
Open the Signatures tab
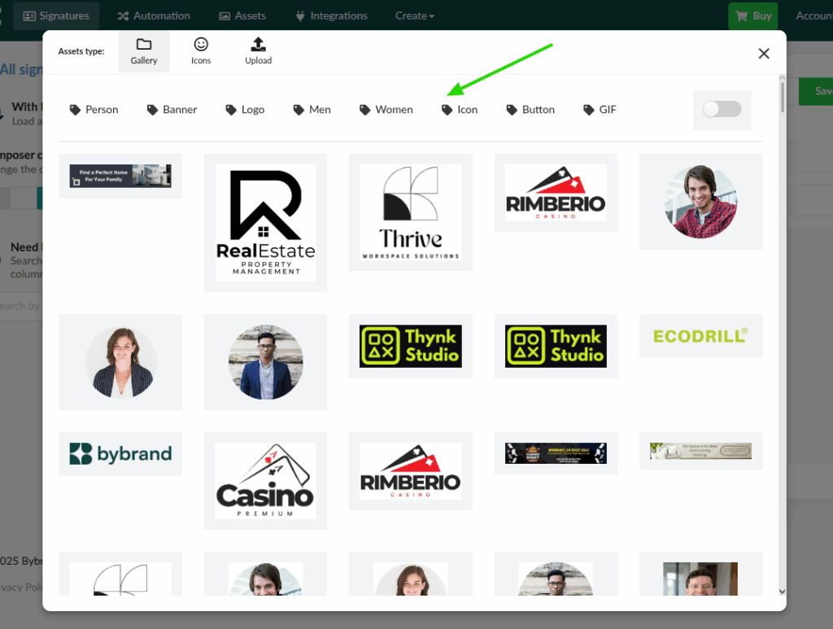tap(56, 15)
